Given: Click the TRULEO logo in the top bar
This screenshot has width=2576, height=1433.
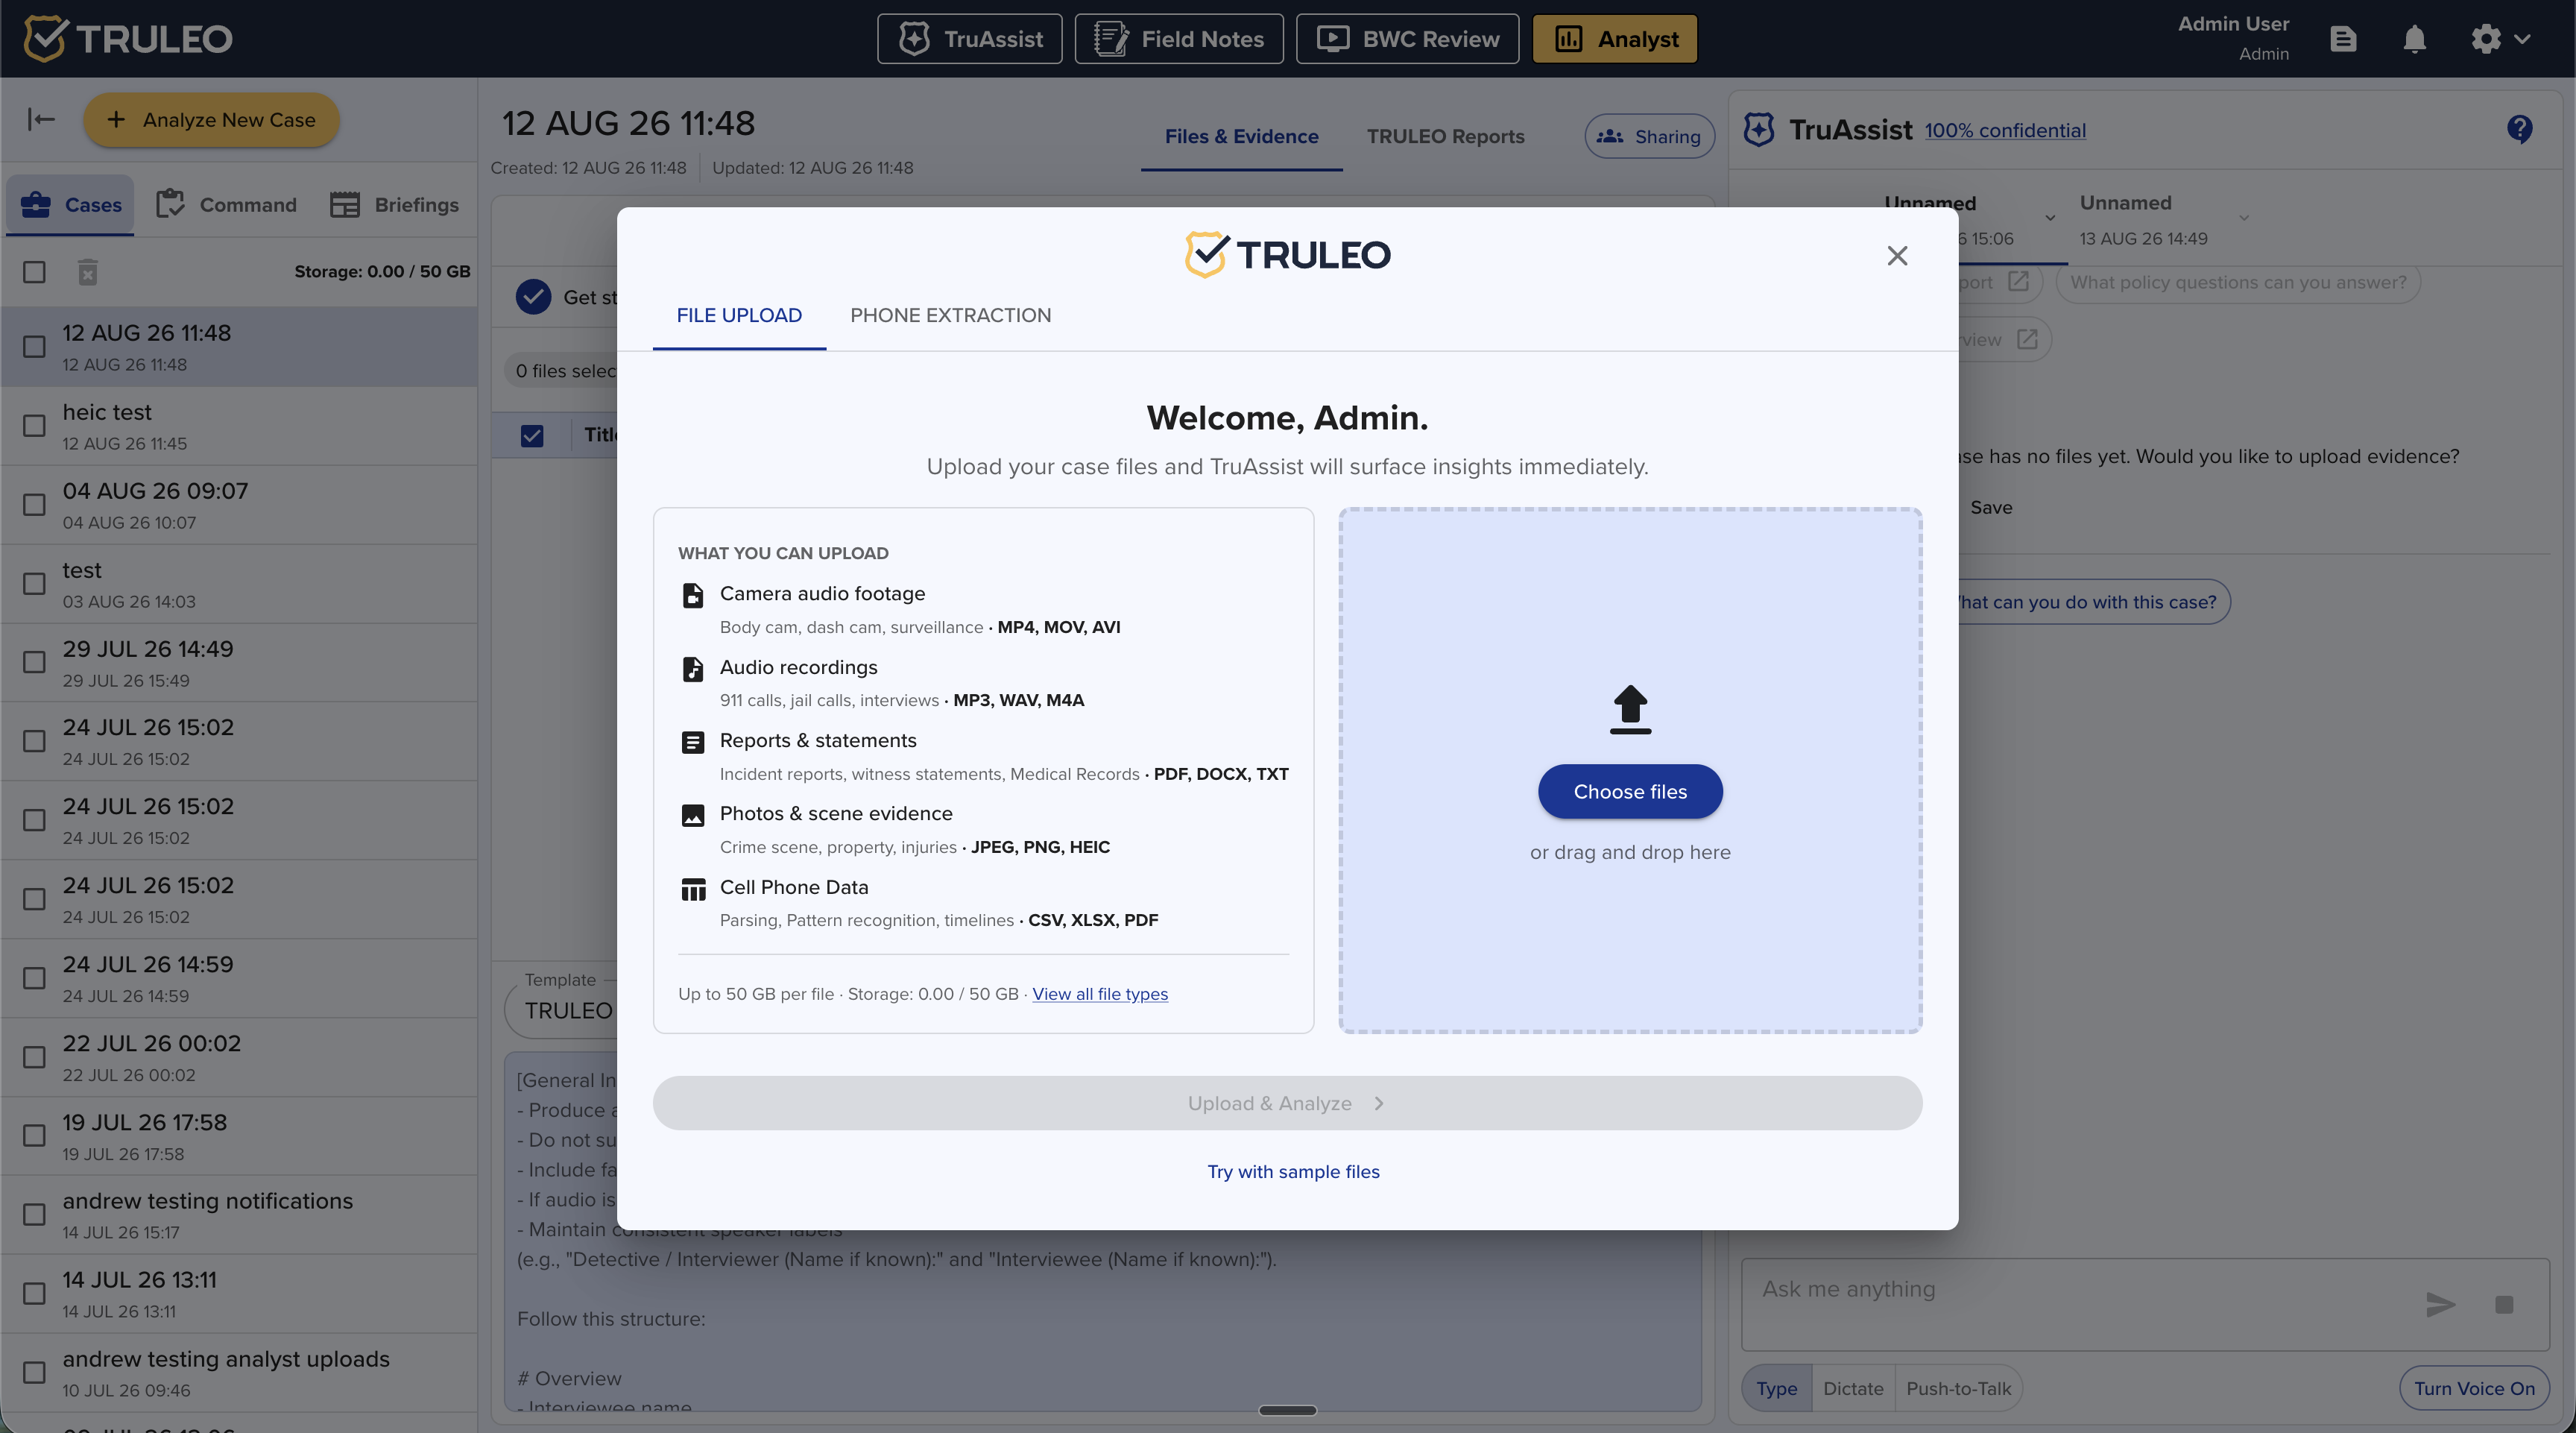Looking at the screenshot, I should [x=128, y=39].
